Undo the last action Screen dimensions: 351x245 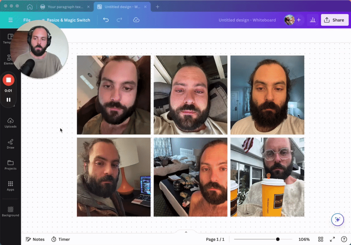(x=106, y=20)
